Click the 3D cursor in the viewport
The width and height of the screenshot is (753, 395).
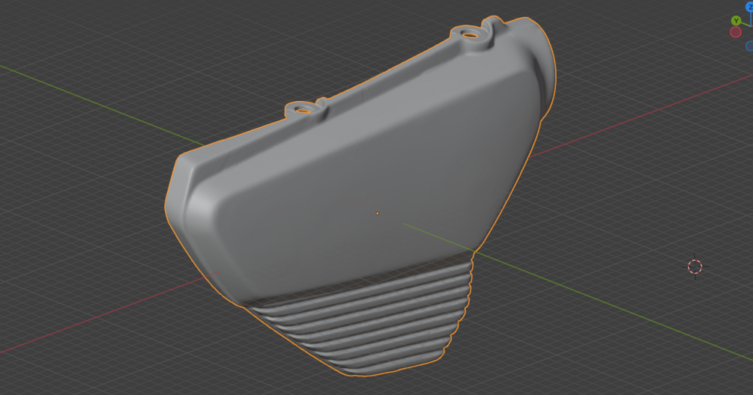695,266
